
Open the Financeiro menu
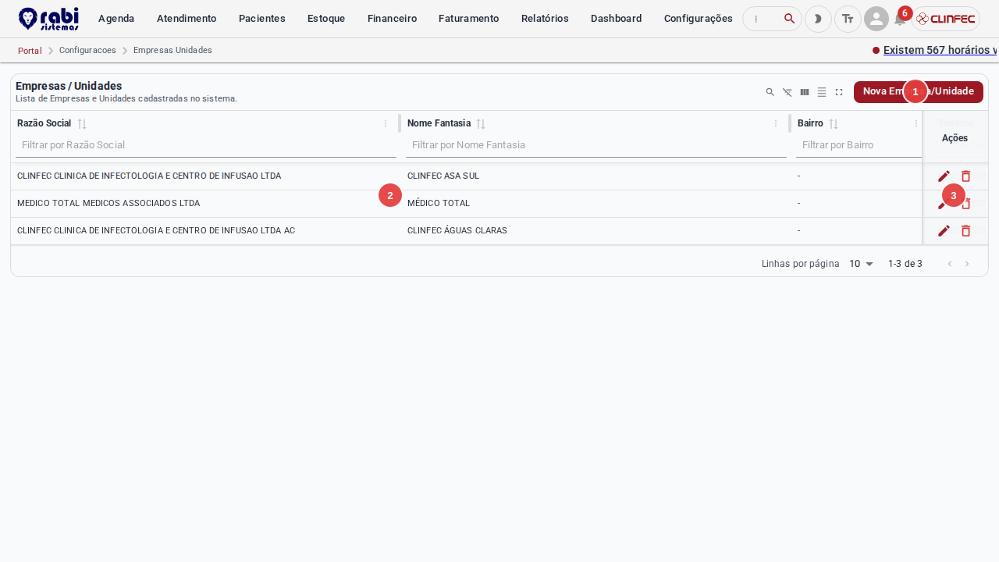[392, 19]
